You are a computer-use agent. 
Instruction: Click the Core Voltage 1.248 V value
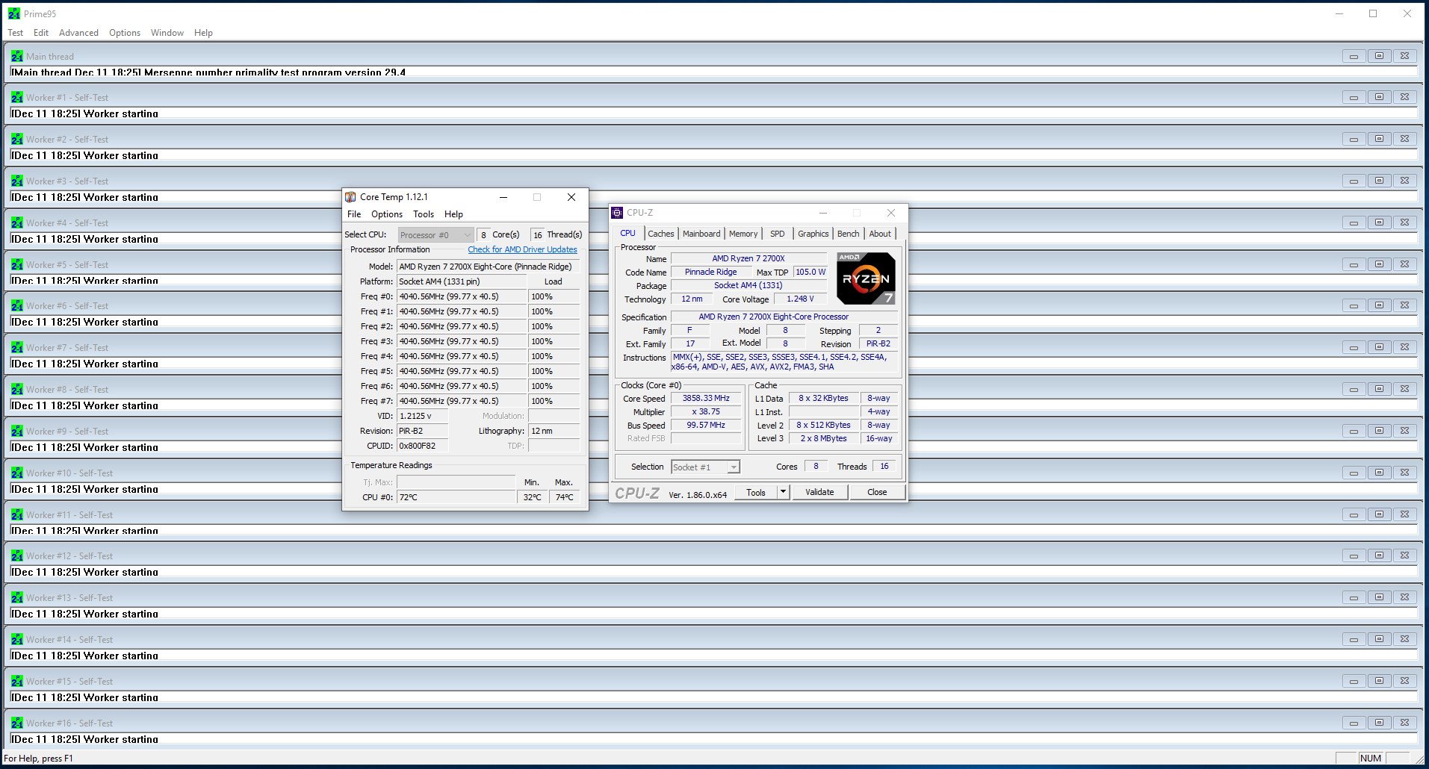tap(800, 299)
